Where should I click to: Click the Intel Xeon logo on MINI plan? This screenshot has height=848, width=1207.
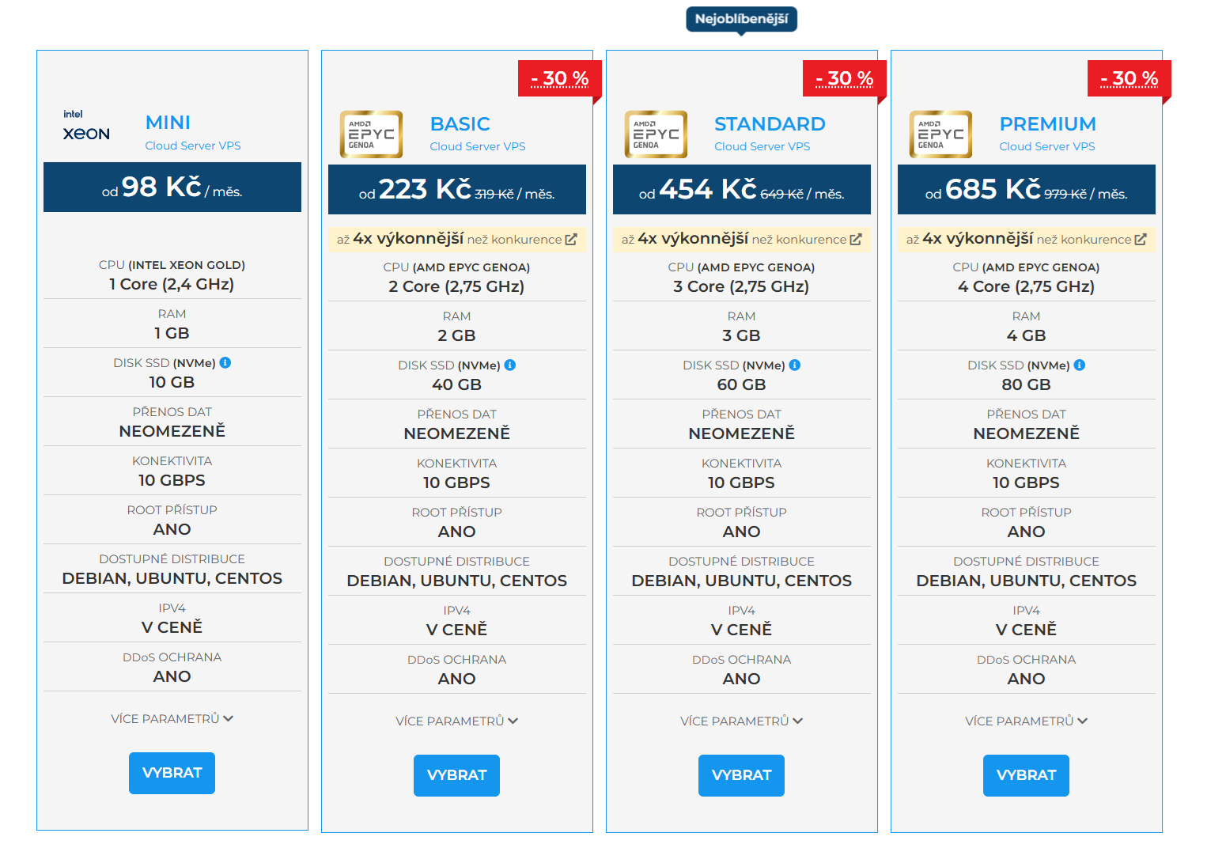pyautogui.click(x=86, y=126)
